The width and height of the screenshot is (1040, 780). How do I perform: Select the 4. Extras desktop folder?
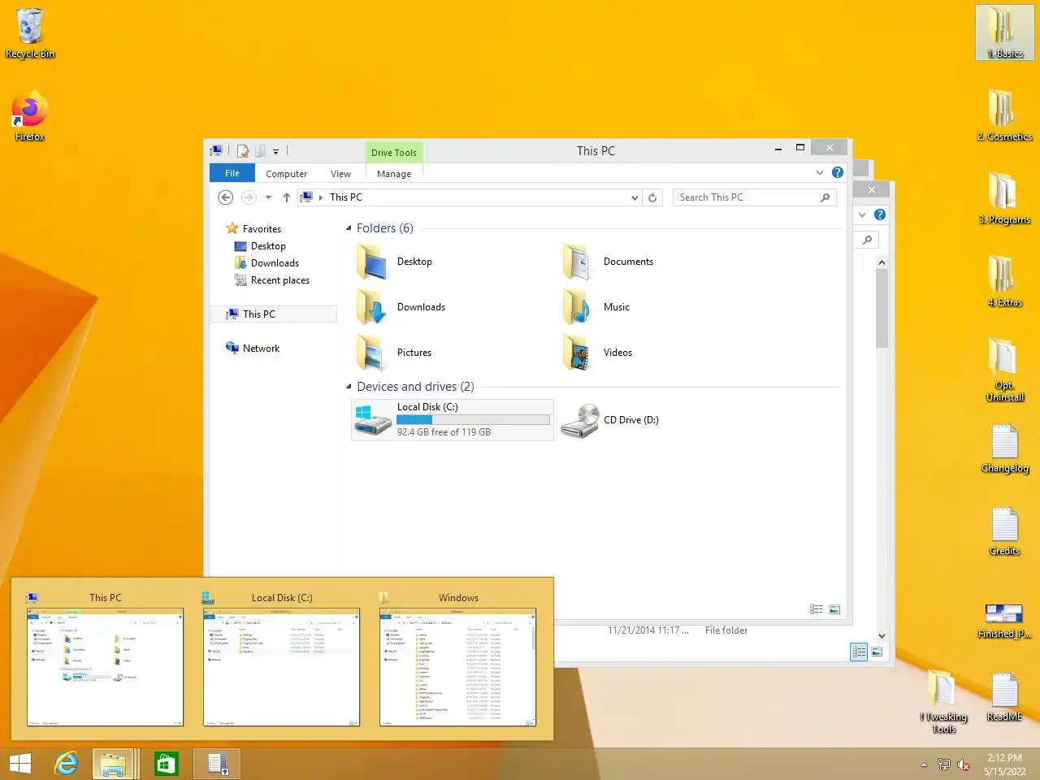(1005, 281)
